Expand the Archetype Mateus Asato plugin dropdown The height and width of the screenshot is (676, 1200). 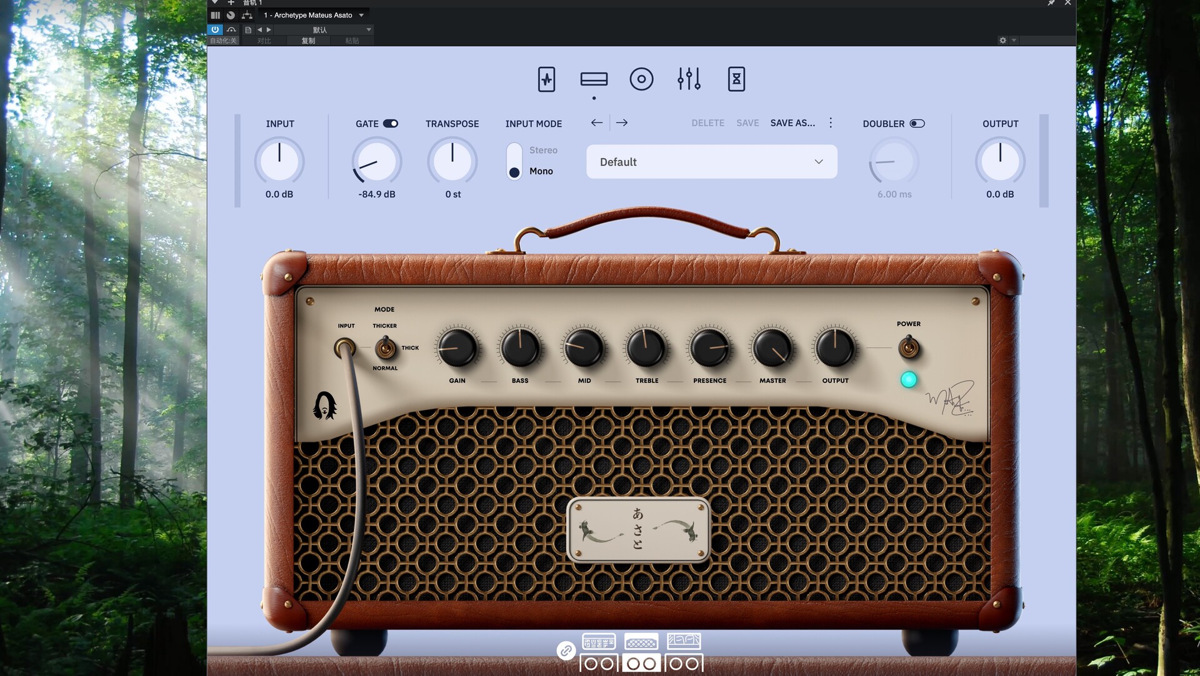click(x=361, y=15)
